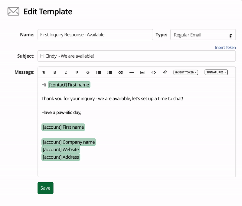Screen dimensions: 242x206
Task: Apply strikethrough formatting
Action: [88, 73]
